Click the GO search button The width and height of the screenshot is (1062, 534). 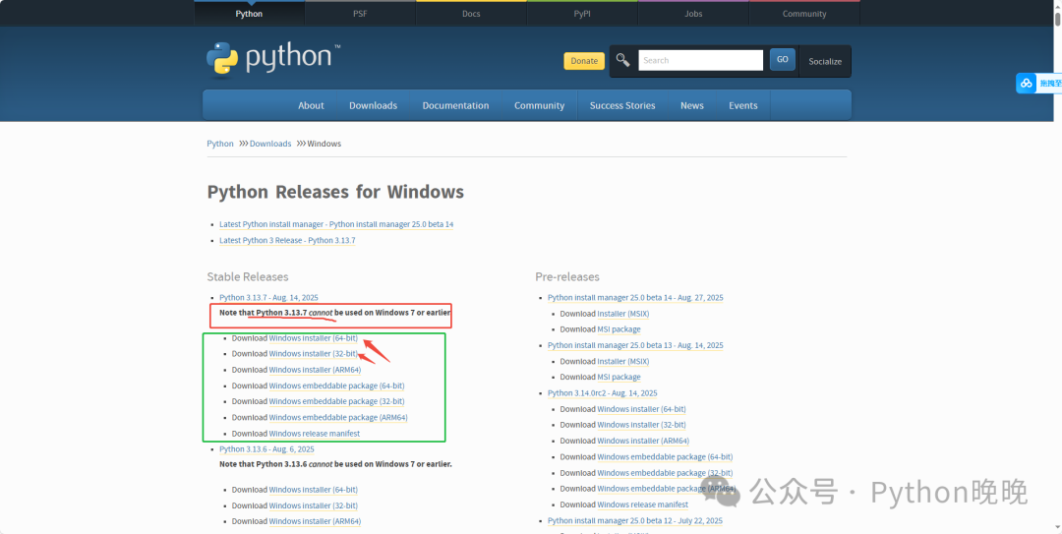(783, 60)
